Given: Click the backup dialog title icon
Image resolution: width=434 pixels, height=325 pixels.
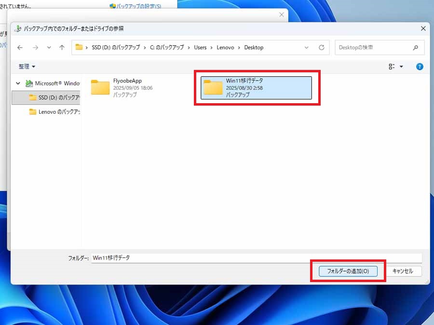Looking at the screenshot, I should pyautogui.click(x=18, y=28).
